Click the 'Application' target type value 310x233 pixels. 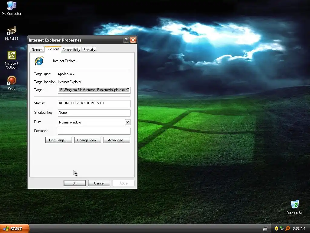coord(66,74)
